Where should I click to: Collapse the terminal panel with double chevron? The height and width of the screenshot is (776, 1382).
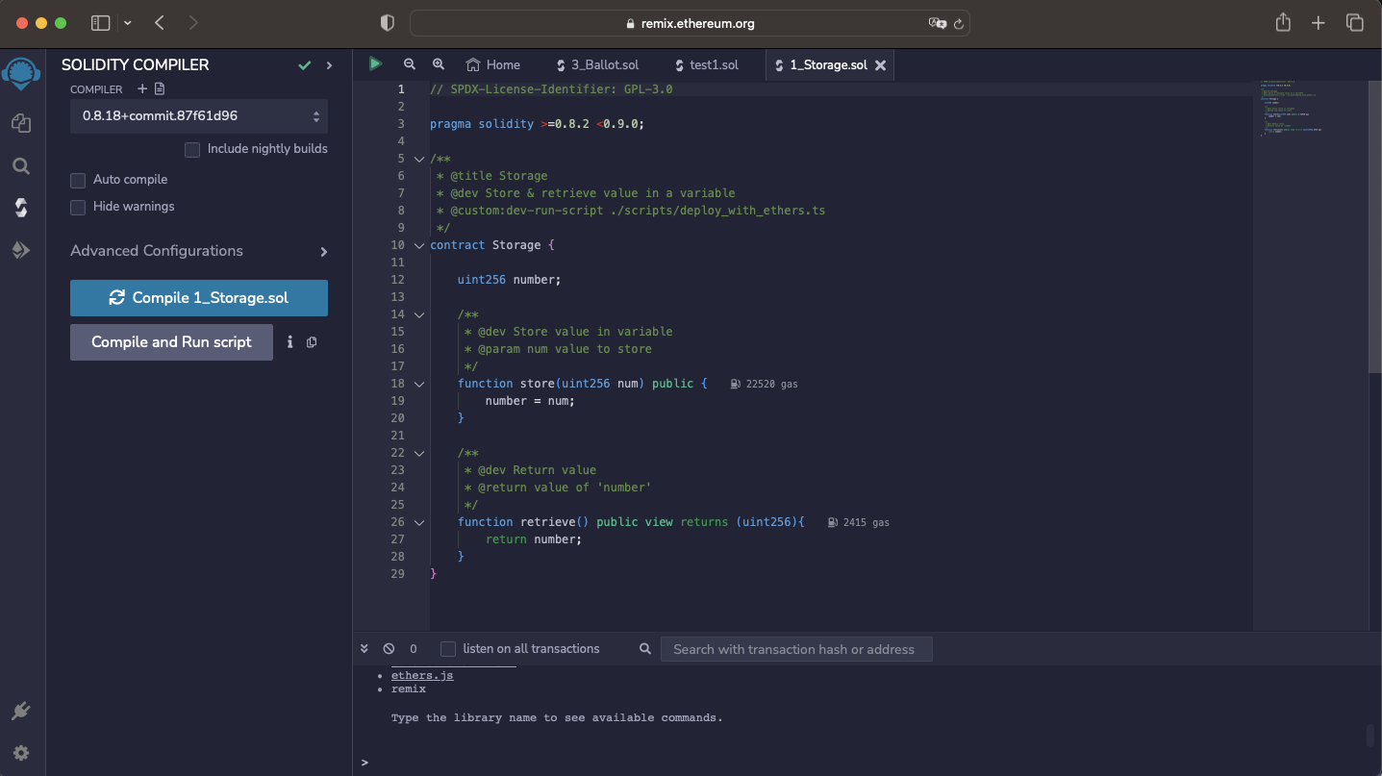click(364, 649)
